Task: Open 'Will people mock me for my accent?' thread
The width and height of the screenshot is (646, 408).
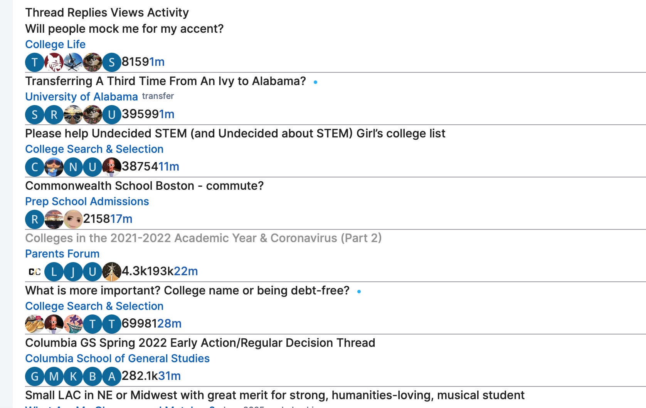Action: 124,29
